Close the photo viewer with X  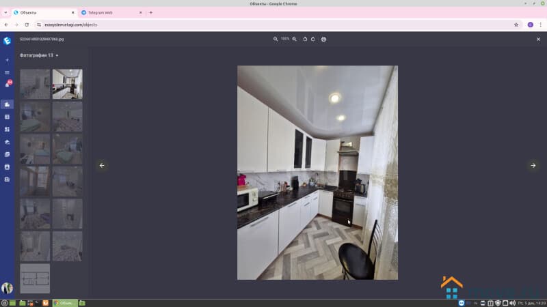[538, 40]
